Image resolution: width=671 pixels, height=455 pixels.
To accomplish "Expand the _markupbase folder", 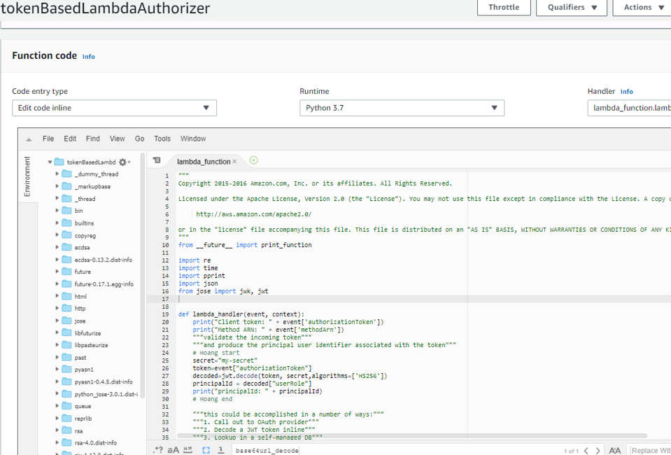I will pos(57,186).
